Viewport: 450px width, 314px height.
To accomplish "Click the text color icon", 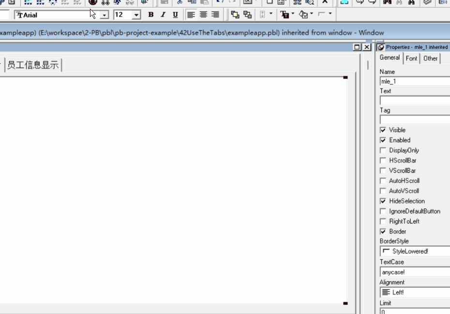I will 285,15.
